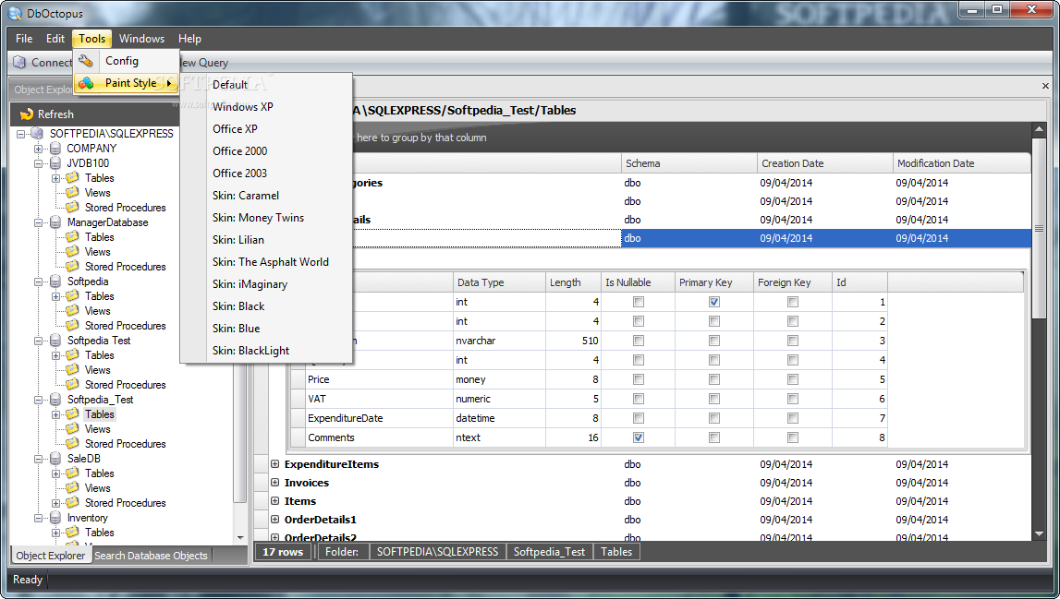Screen dimensions: 1060x599
Task: Toggle Foreign Key checkbox for Comments row
Action: pyautogui.click(x=793, y=437)
